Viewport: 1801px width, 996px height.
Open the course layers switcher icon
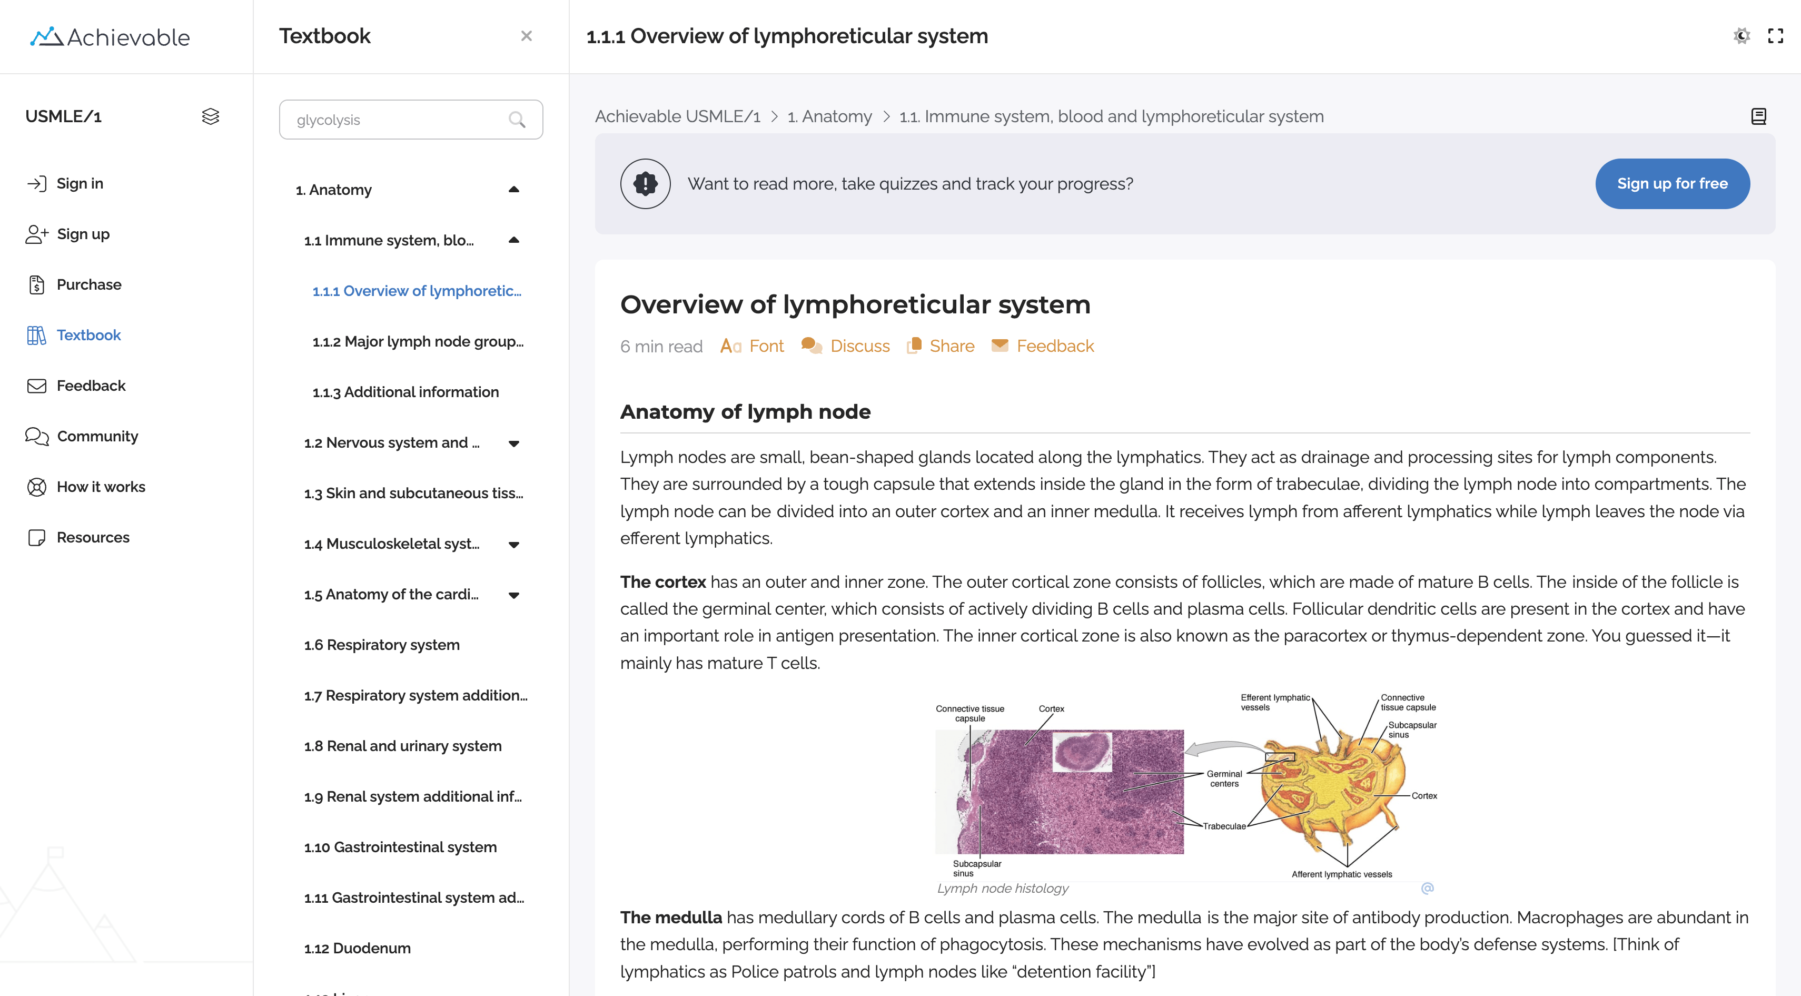point(211,116)
